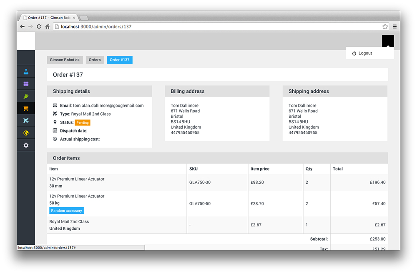Click the Random accessory tag
This screenshot has width=417, height=274.
pos(66,211)
